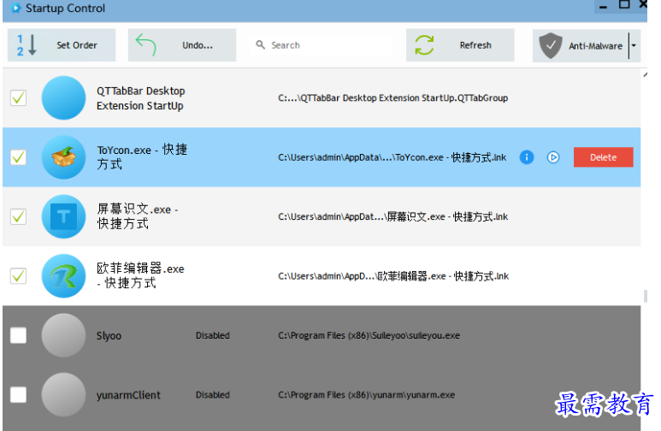Click the ToYcon box icon

[x=63, y=157]
